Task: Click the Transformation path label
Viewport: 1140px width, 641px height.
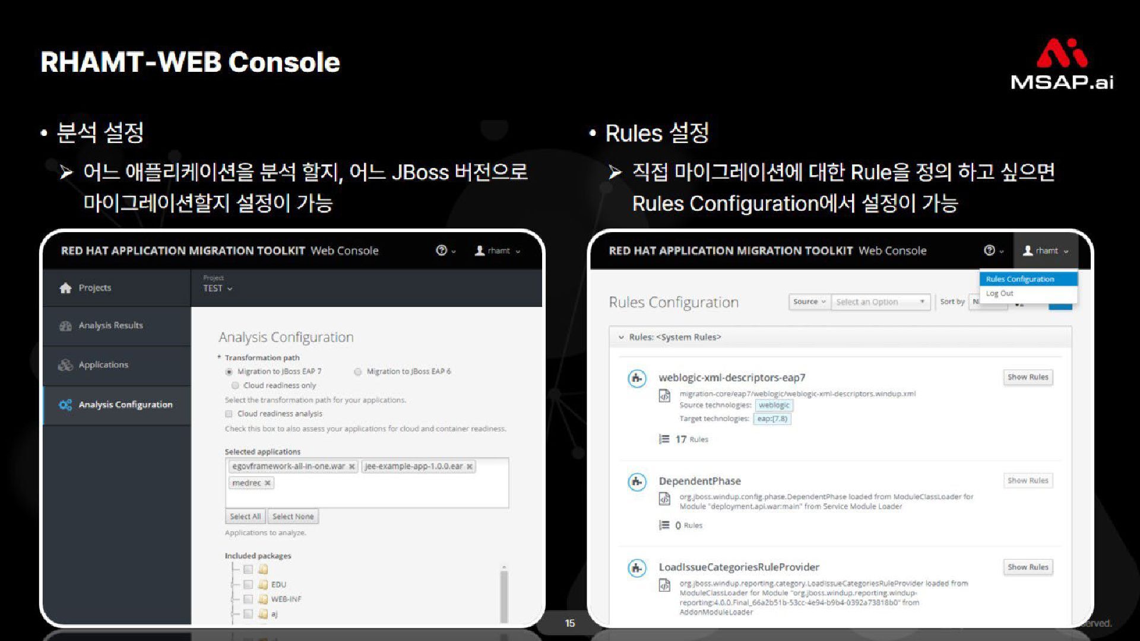Action: tap(262, 358)
